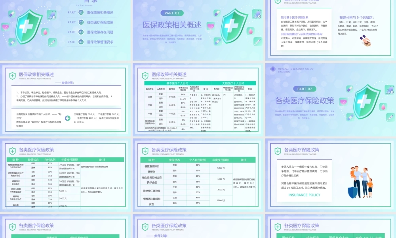396x238 pixels.
Task: Click the shield-plus icon beside the family illustration slide title
Action: 278,151
